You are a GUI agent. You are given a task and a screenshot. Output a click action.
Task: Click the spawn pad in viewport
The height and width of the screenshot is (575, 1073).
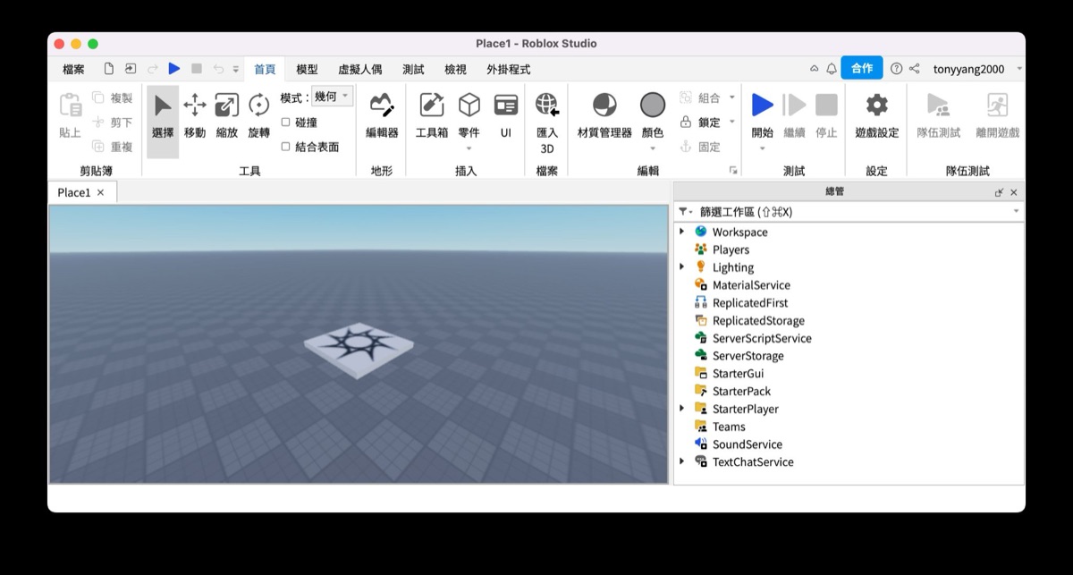(360, 349)
